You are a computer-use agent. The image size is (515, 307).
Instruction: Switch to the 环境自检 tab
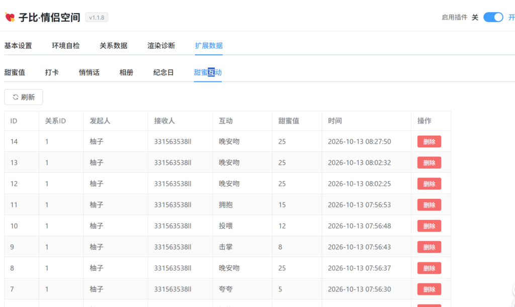pos(66,46)
